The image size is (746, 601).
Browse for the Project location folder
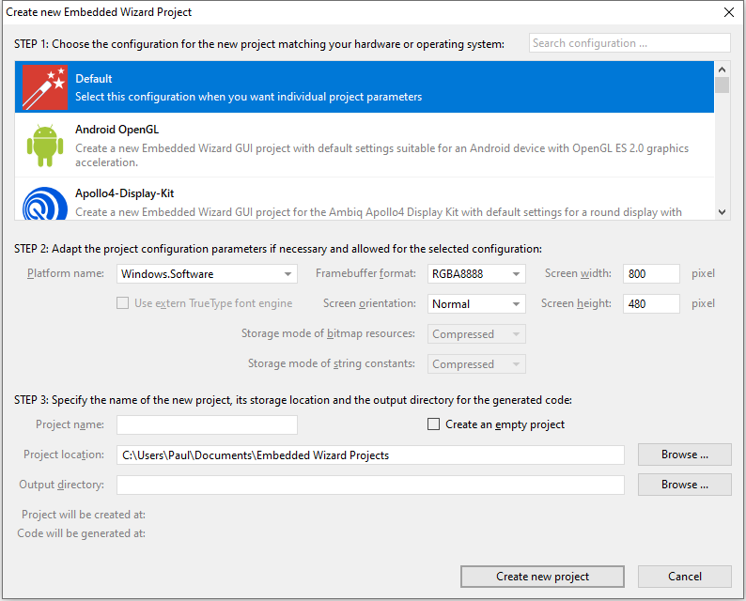[x=684, y=455]
